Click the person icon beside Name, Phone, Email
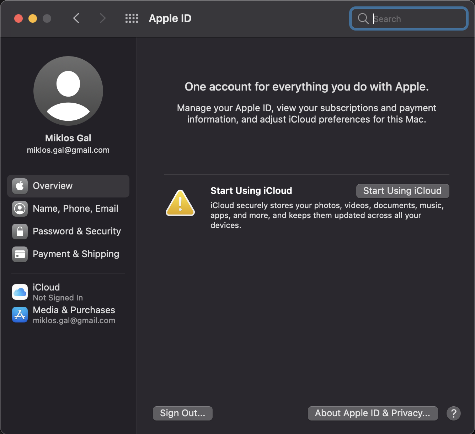475x434 pixels. [x=20, y=208]
